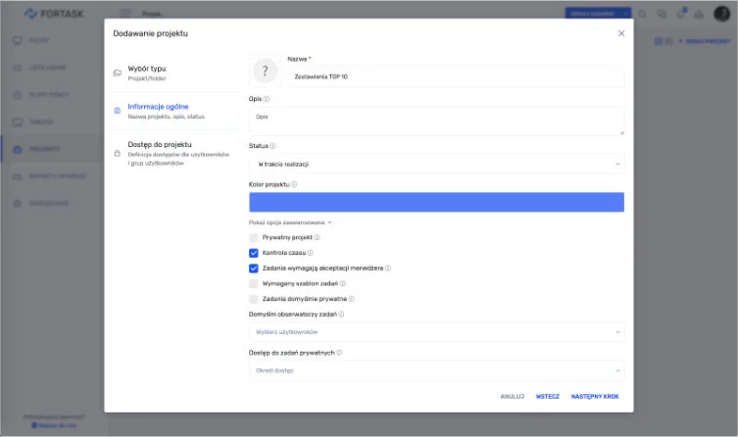738x437 pixels.
Task: Click the info icon next to Kolor projektu
Action: click(x=294, y=184)
